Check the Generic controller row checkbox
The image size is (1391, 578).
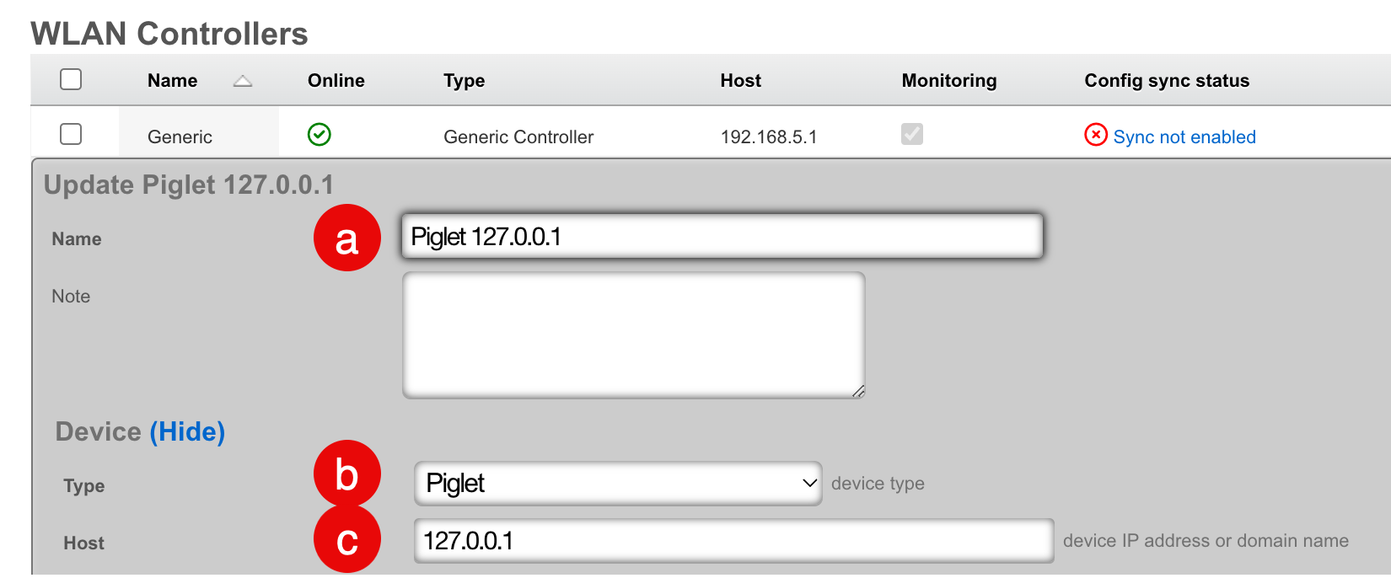coord(71,135)
